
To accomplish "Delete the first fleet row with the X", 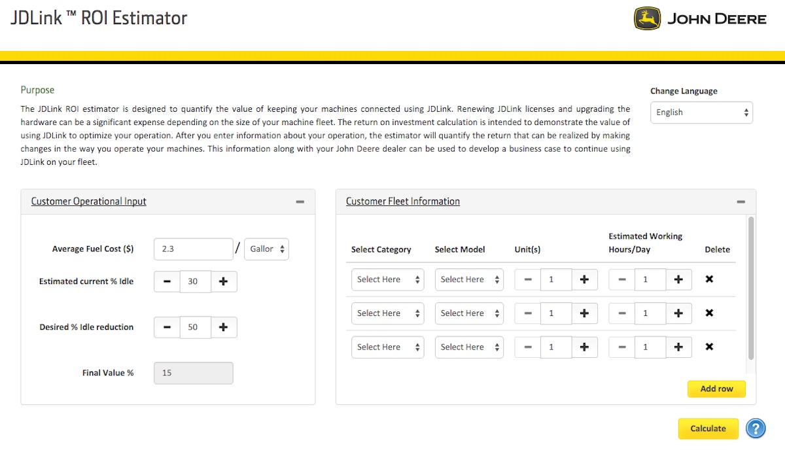I will [709, 279].
